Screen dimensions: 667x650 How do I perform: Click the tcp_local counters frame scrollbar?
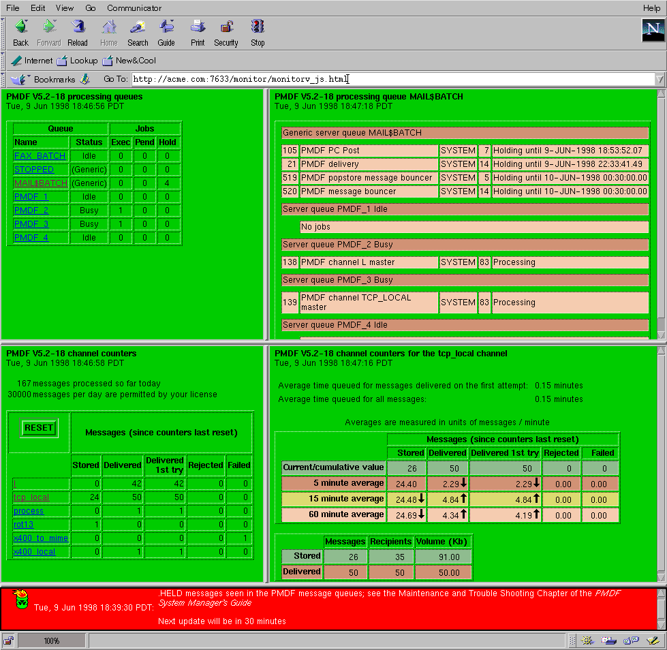pos(661,464)
